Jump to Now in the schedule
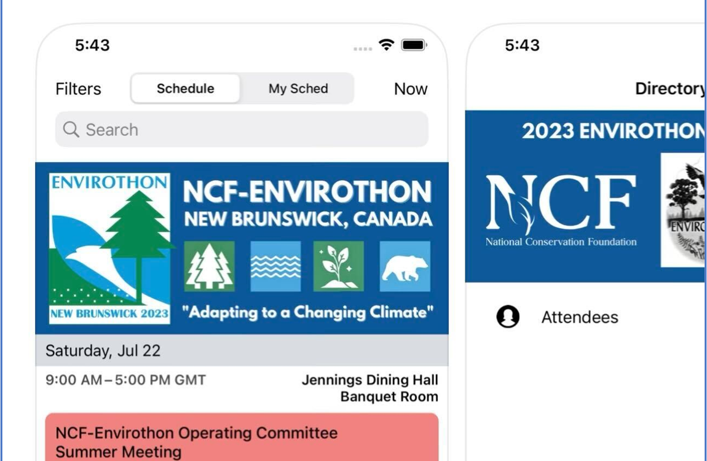The width and height of the screenshot is (707, 461). tap(410, 89)
